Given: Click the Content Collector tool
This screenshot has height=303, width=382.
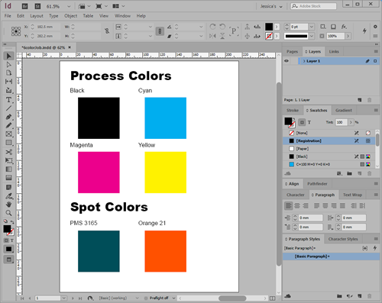Looking at the screenshot, I should [x=8, y=90].
